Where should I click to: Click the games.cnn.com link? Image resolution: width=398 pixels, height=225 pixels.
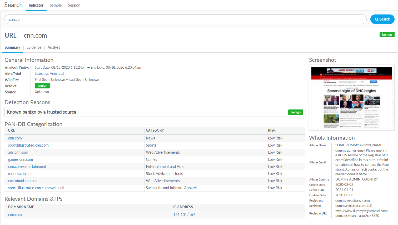[21, 159]
